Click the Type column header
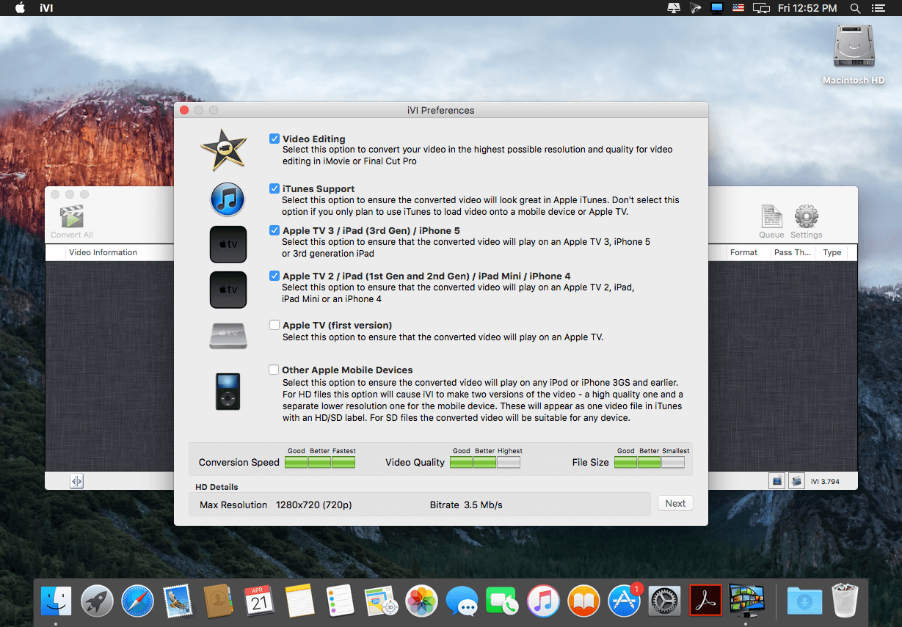 click(832, 252)
